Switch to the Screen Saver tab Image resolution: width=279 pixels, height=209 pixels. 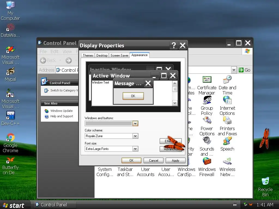pyautogui.click(x=119, y=56)
